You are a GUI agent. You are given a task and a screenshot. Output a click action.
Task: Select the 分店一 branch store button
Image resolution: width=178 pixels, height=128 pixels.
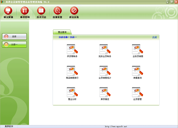pyautogui.click(x=14, y=44)
